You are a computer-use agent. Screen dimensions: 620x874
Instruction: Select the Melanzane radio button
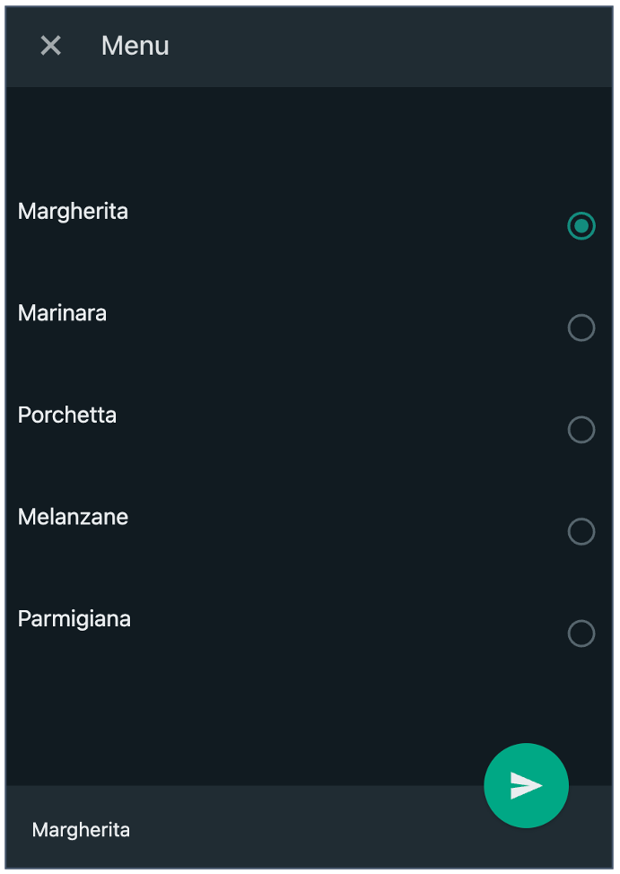[581, 532]
